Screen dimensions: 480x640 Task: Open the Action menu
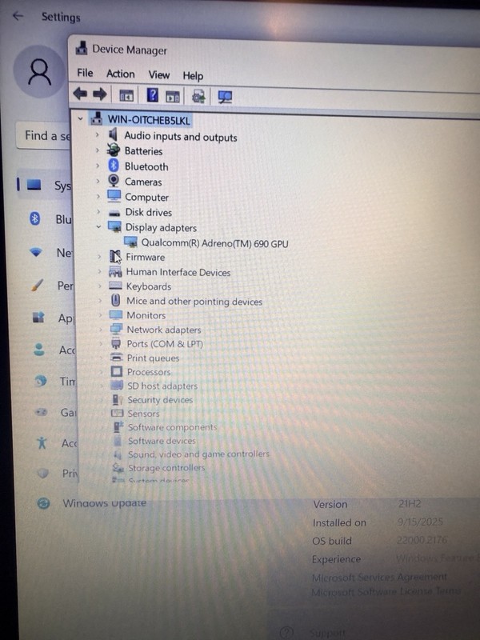click(x=121, y=74)
